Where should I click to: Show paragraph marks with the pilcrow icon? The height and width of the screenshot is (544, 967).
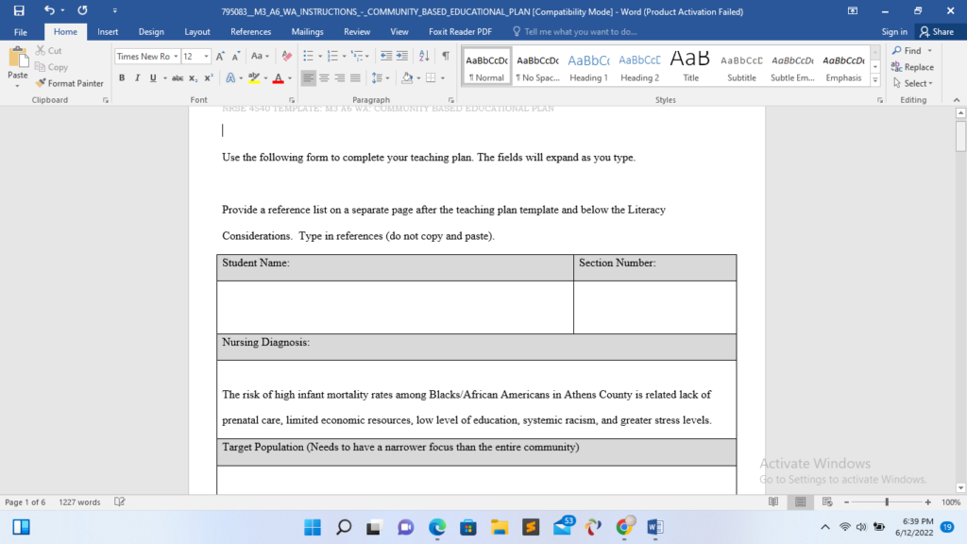(x=445, y=57)
